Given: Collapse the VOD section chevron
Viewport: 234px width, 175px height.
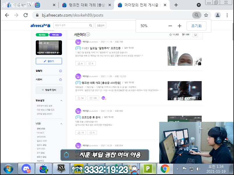Looking at the screenshot, I should click(x=61, y=124).
